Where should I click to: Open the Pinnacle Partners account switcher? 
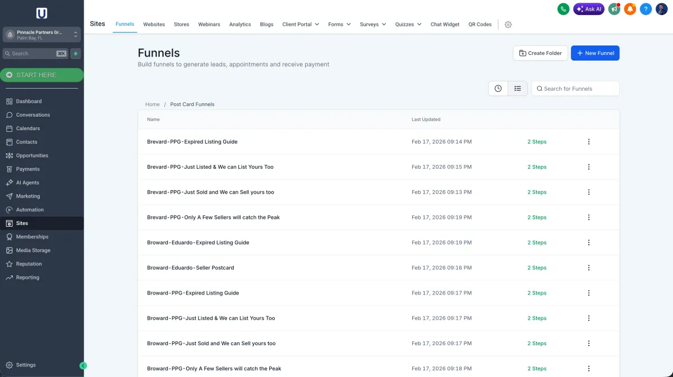42,35
